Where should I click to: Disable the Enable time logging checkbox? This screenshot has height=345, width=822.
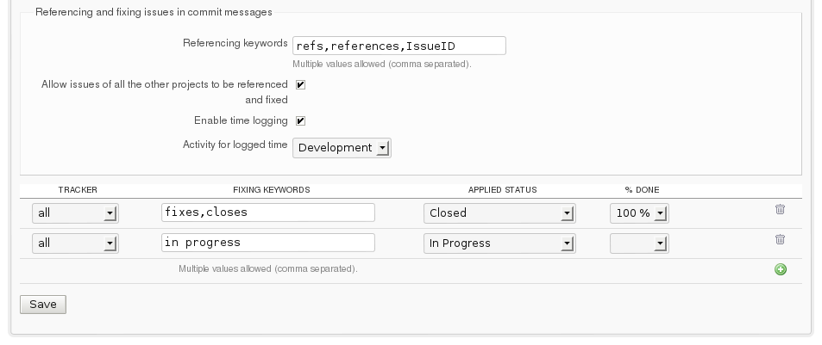pyautogui.click(x=300, y=121)
